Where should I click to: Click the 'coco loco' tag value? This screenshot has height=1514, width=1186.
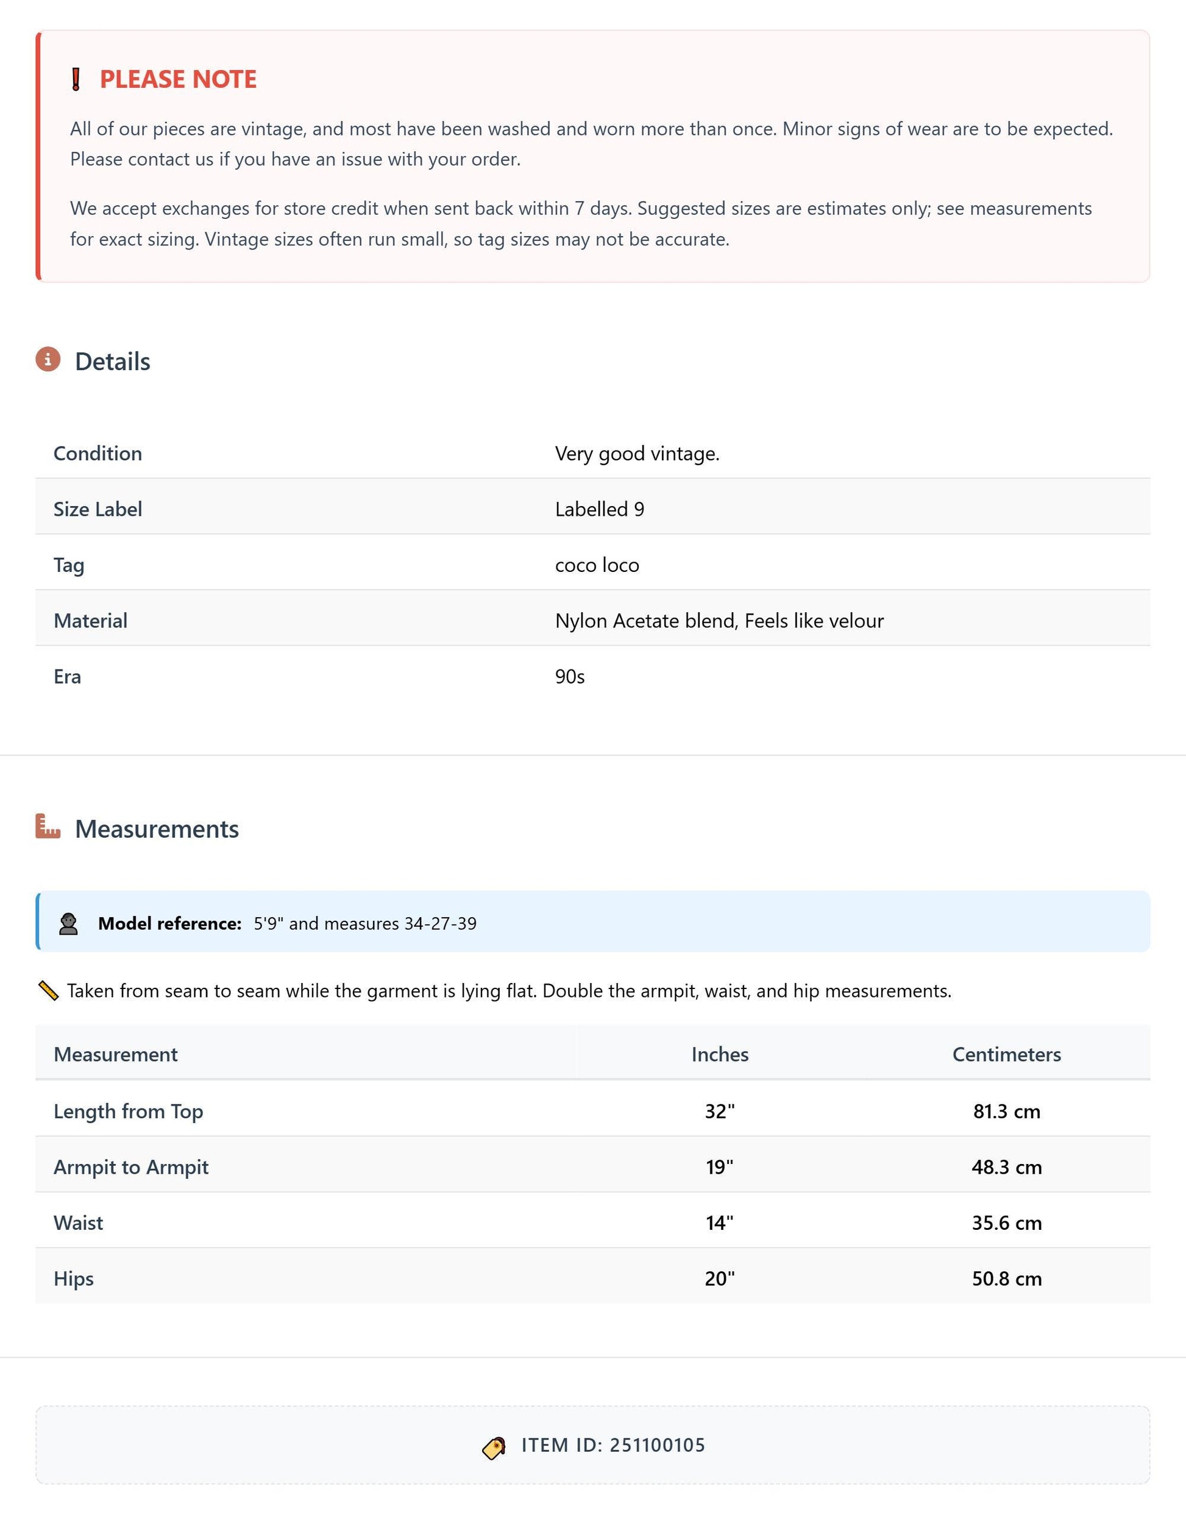(597, 565)
